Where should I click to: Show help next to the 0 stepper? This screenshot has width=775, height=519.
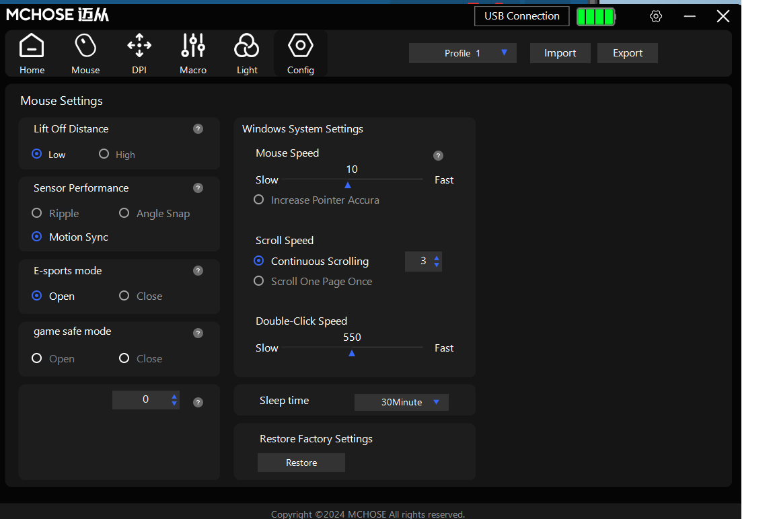click(198, 403)
